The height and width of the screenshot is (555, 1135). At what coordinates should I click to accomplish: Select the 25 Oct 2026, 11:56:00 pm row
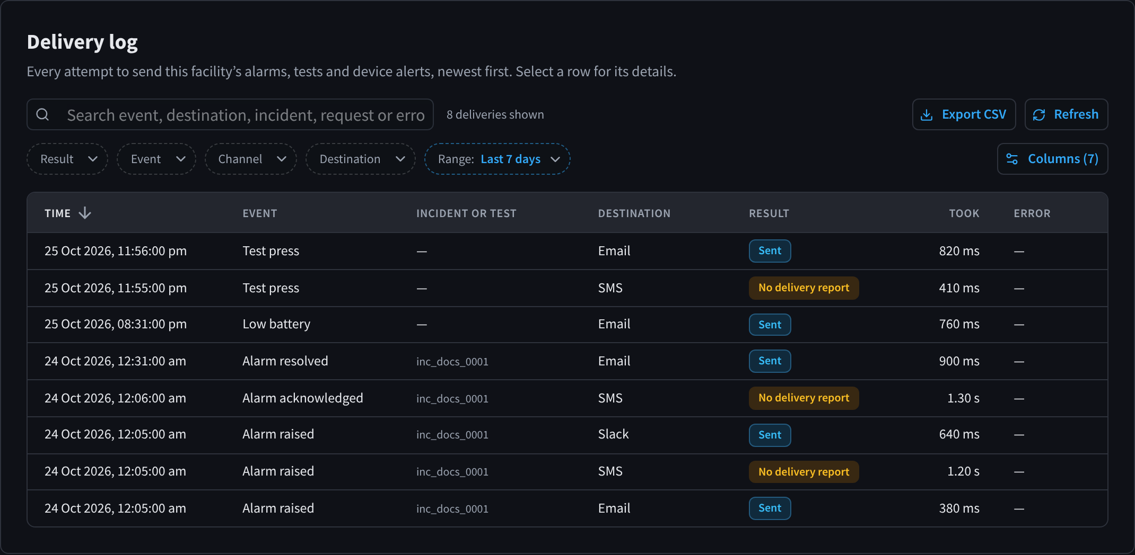567,251
